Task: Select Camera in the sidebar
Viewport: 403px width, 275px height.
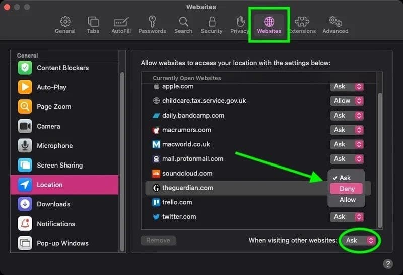Action: [48, 126]
